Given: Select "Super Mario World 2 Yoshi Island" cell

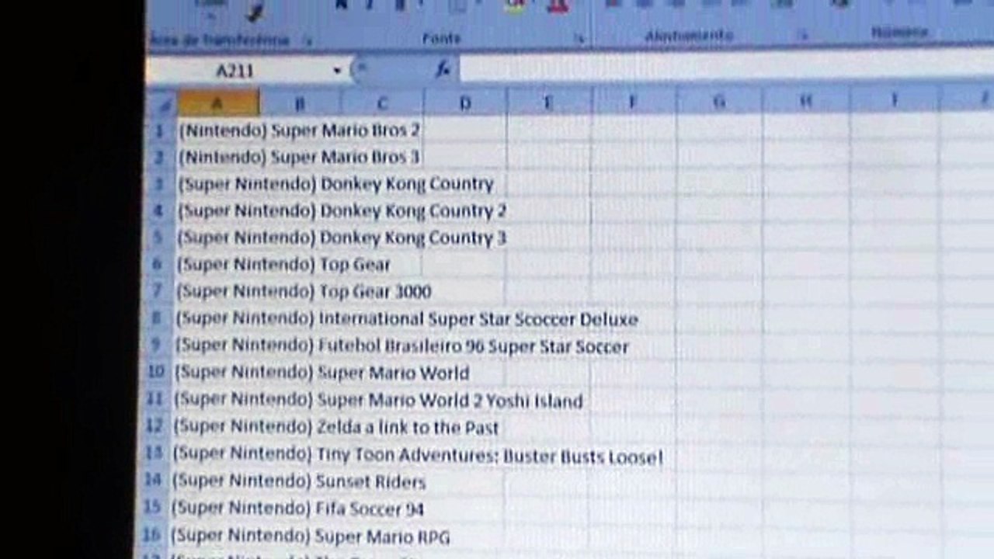Looking at the screenshot, I should (x=378, y=401).
